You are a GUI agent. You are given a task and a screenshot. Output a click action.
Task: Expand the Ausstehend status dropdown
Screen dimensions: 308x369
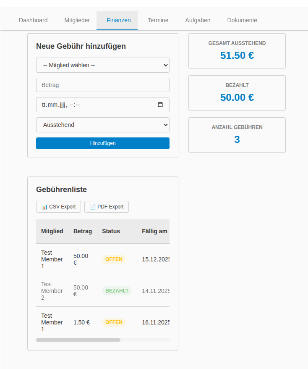tap(102, 125)
